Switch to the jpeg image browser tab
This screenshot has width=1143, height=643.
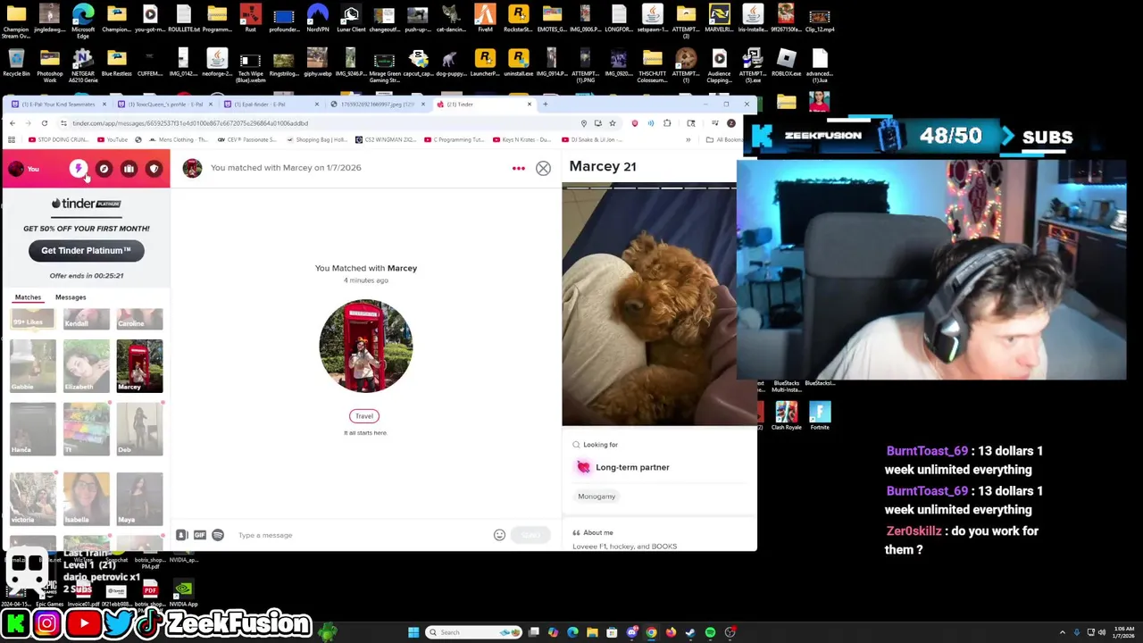(377, 104)
